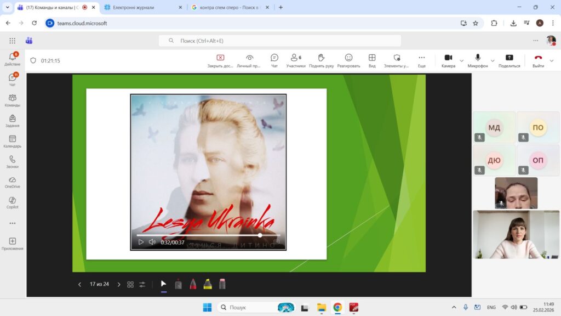Image resolution: width=561 pixels, height=316 pixels.
Task: Open slide grid view
Action: (x=130, y=284)
